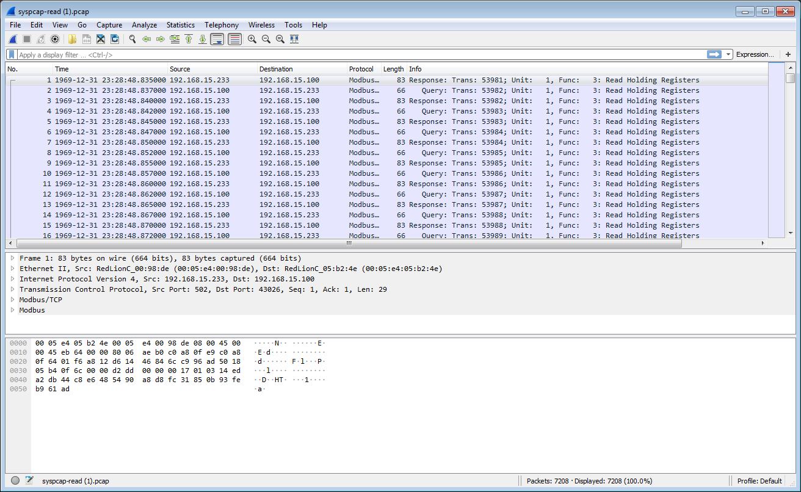Screen dimensions: 801x492
Task: Click the scroll-down arrow of packet list
Action: [x=791, y=233]
